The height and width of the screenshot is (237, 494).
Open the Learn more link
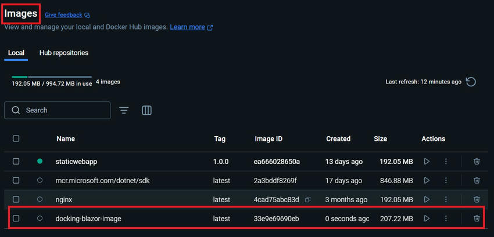(188, 27)
